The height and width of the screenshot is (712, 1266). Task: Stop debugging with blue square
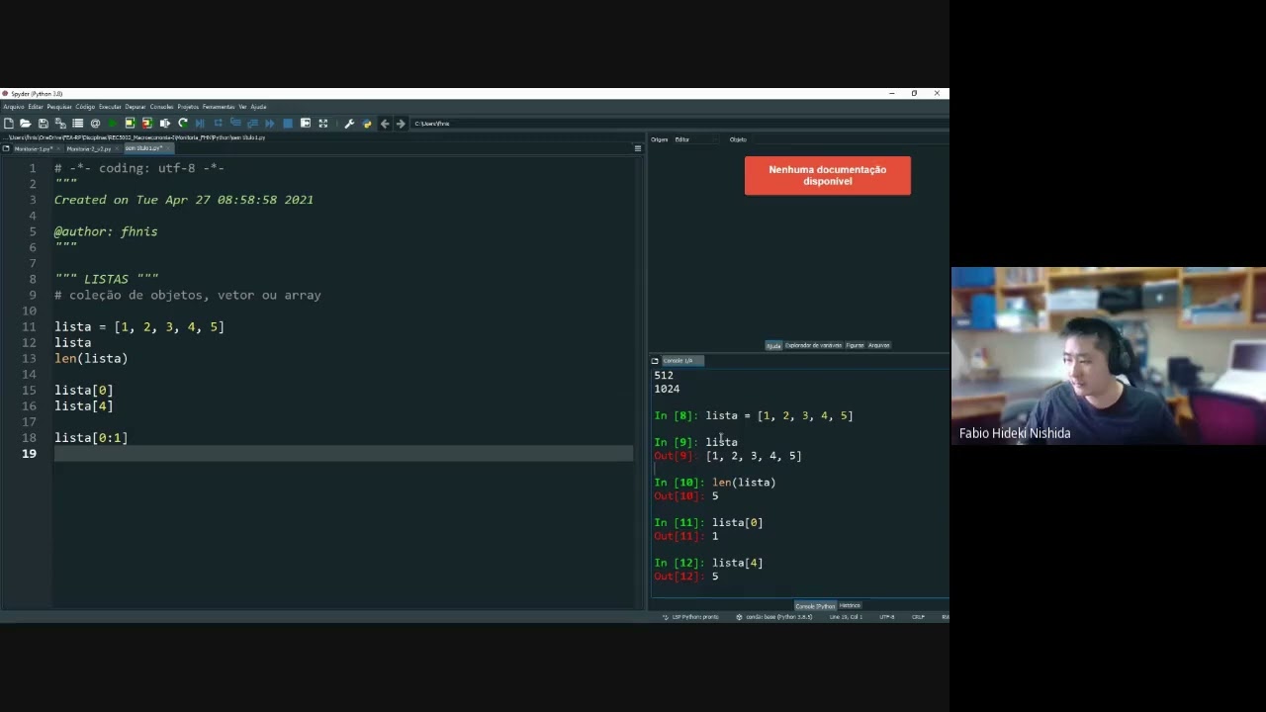(x=288, y=124)
